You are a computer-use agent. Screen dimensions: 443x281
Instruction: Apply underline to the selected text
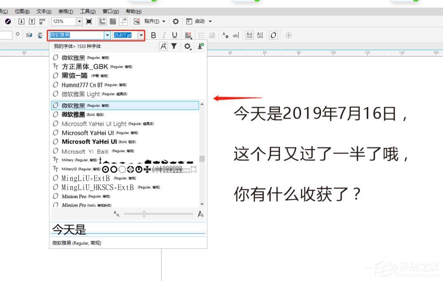(174, 35)
